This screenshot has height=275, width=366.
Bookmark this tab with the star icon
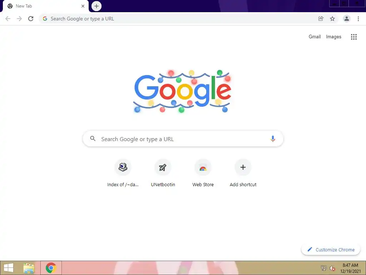tap(332, 19)
